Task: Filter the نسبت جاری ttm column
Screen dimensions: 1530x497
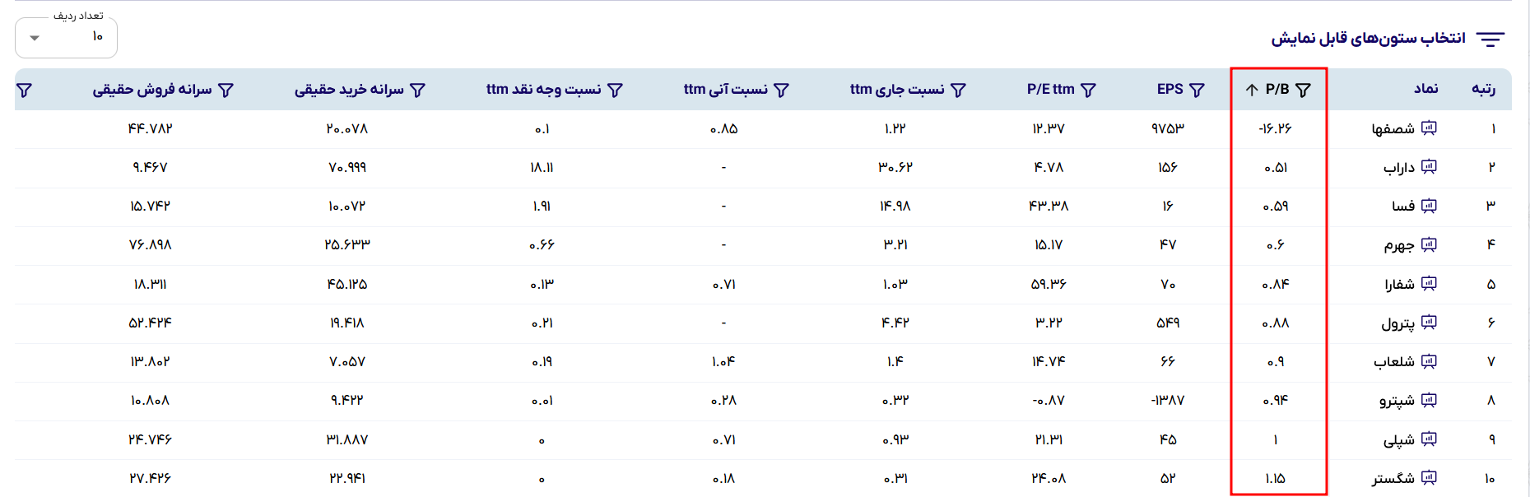Action: [x=958, y=90]
